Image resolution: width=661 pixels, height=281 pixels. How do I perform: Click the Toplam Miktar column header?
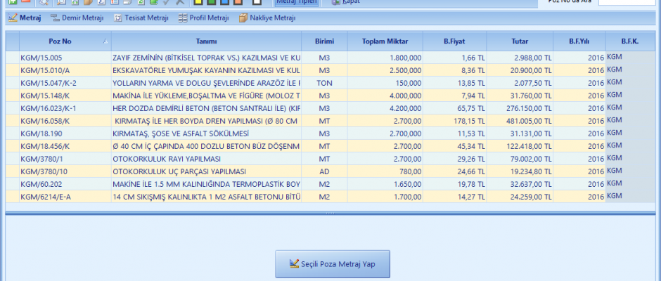click(385, 41)
